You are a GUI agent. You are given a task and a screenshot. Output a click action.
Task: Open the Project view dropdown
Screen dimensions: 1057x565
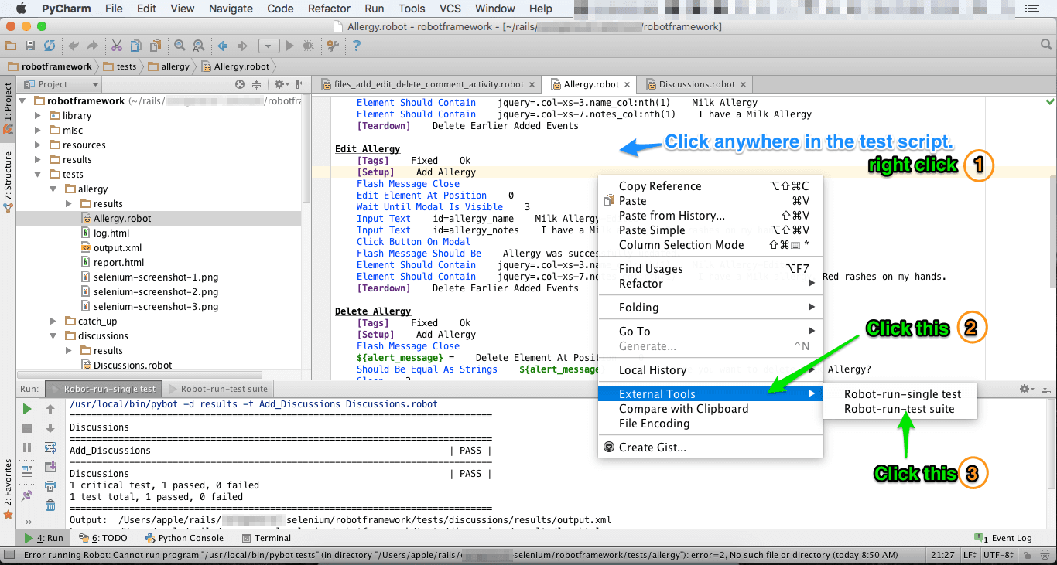click(94, 83)
